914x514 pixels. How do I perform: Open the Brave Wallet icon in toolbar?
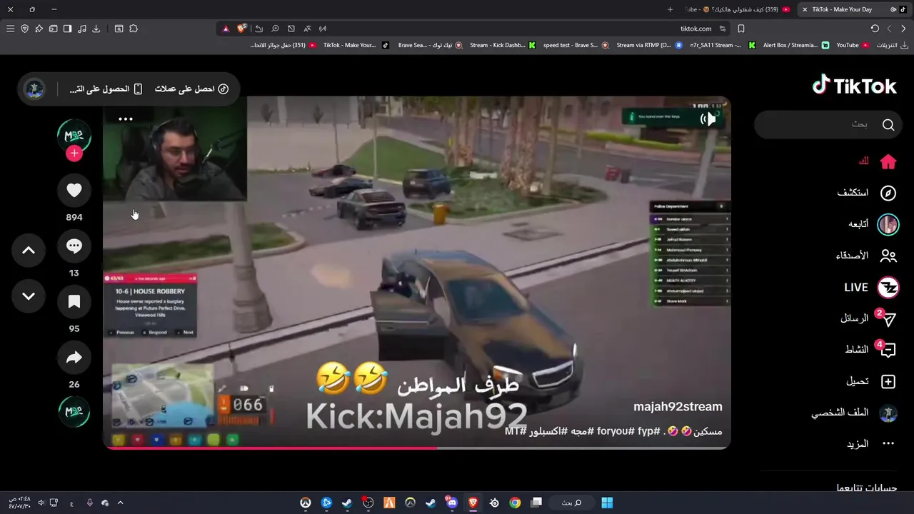point(53,29)
